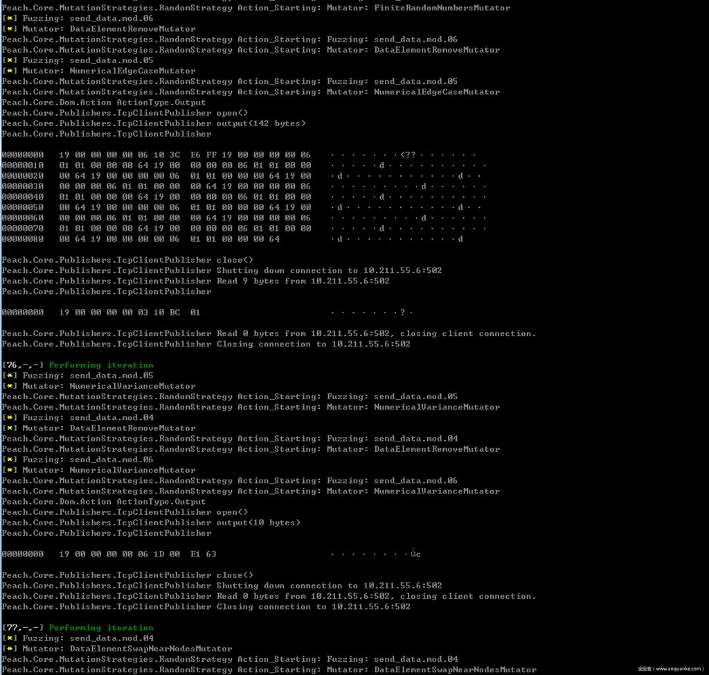This screenshot has height=675, width=709.
Task: Click hex dump row at offset 00000070
Action: point(185,228)
